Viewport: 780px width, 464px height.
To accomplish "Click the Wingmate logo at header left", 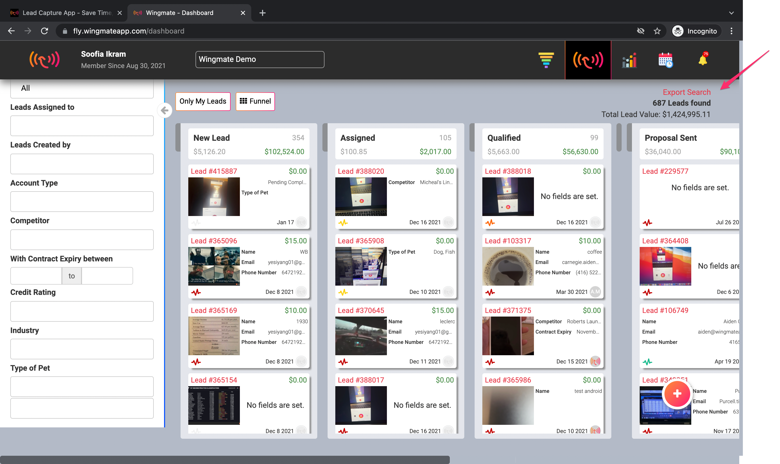I will tap(44, 60).
